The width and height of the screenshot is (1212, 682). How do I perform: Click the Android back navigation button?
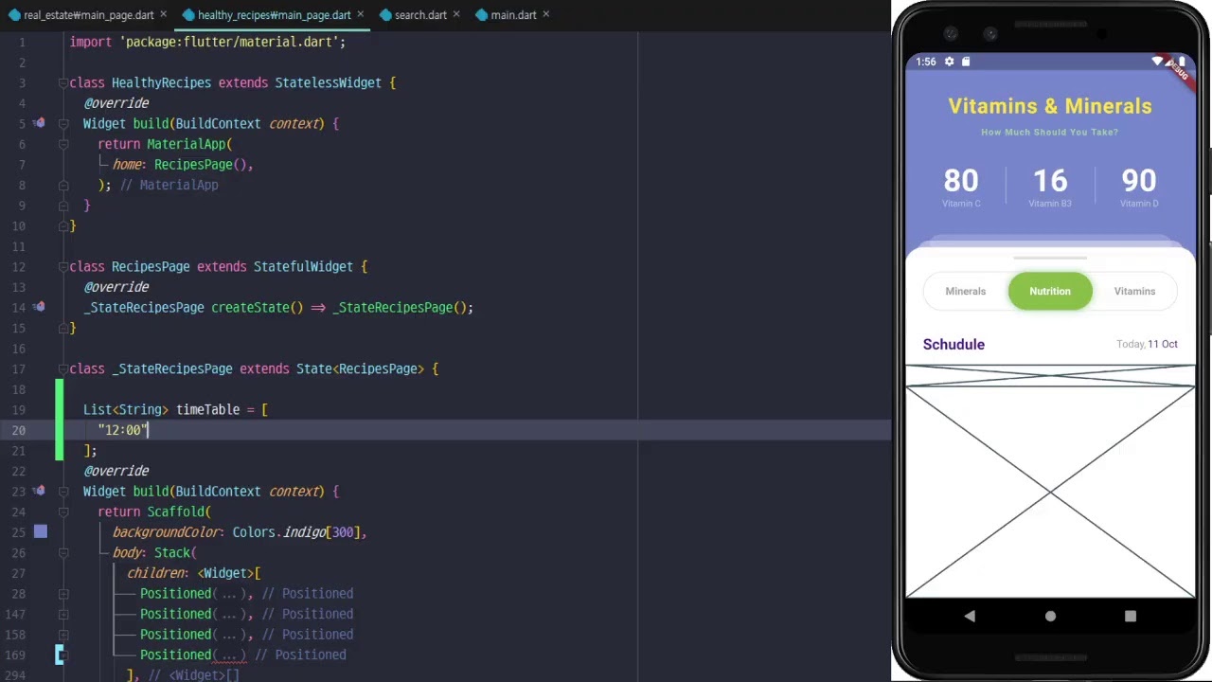(970, 616)
